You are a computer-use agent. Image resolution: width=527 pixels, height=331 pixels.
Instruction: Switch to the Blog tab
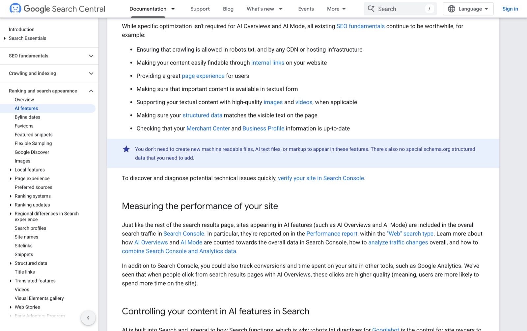228,9
